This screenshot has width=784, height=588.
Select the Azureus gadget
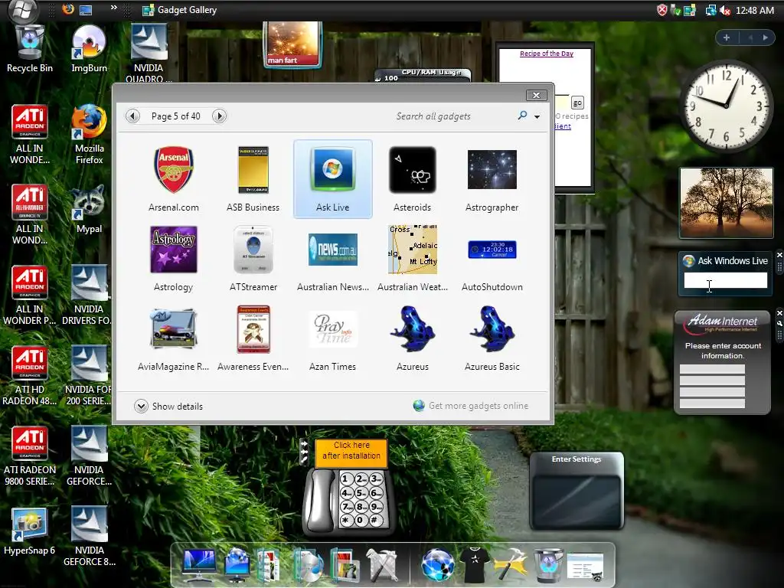(412, 338)
